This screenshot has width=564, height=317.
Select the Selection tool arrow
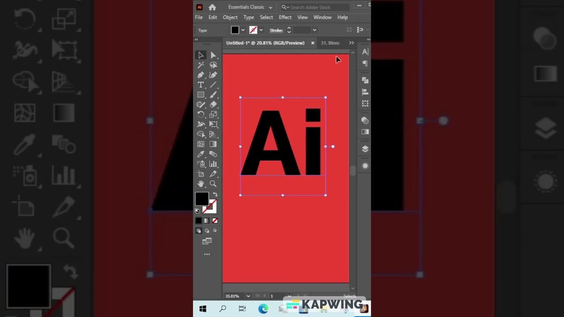tap(200, 55)
